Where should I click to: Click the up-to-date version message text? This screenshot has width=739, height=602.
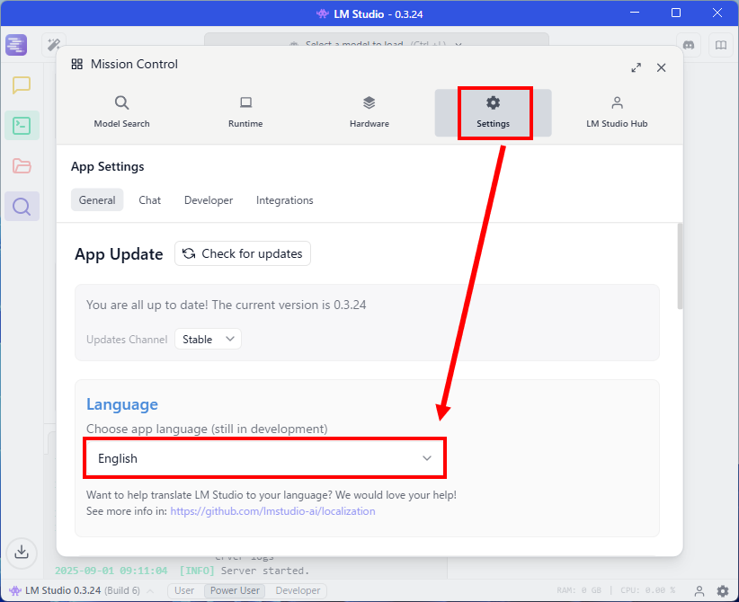click(227, 305)
